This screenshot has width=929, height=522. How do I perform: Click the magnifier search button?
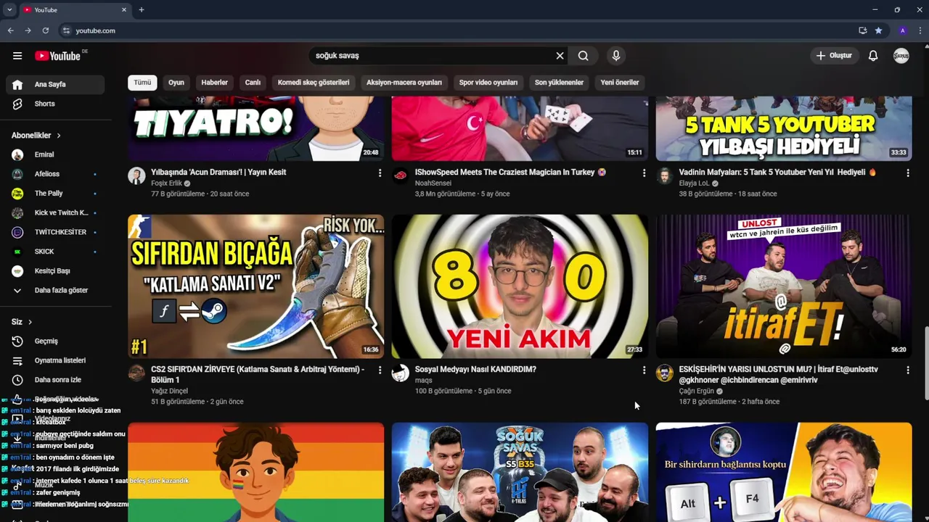(x=583, y=56)
